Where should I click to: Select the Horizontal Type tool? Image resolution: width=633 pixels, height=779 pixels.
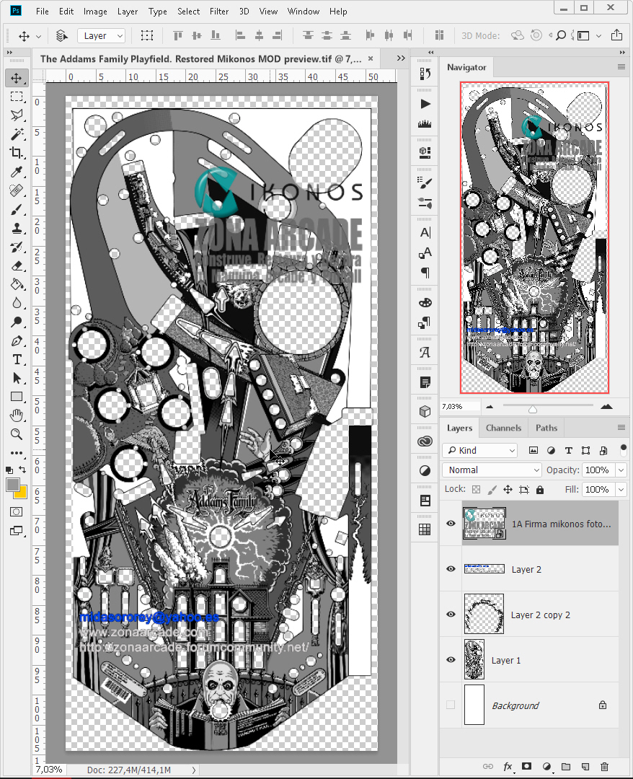point(17,360)
